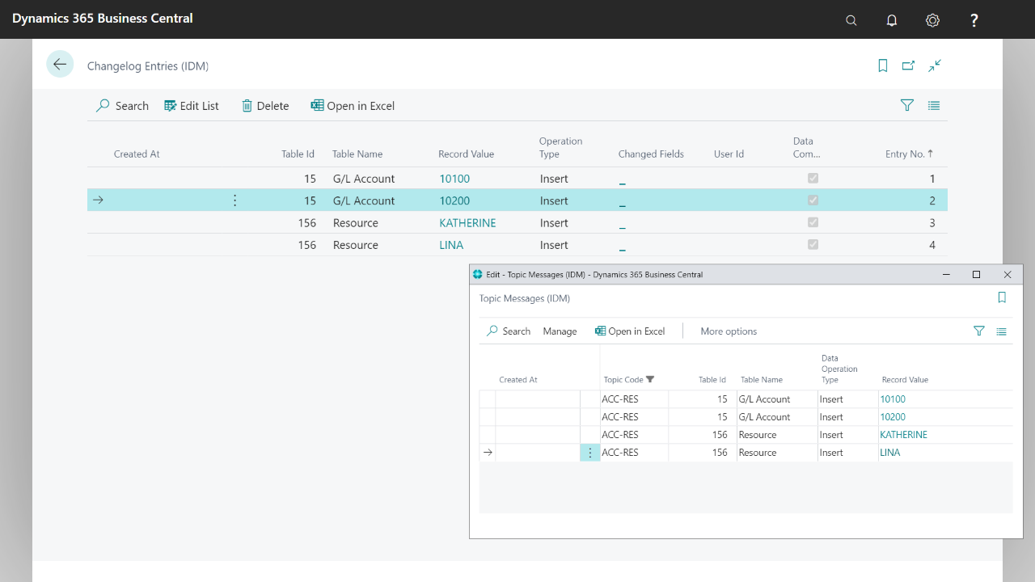
Task: Show More options in Topic Messages
Action: 729,331
